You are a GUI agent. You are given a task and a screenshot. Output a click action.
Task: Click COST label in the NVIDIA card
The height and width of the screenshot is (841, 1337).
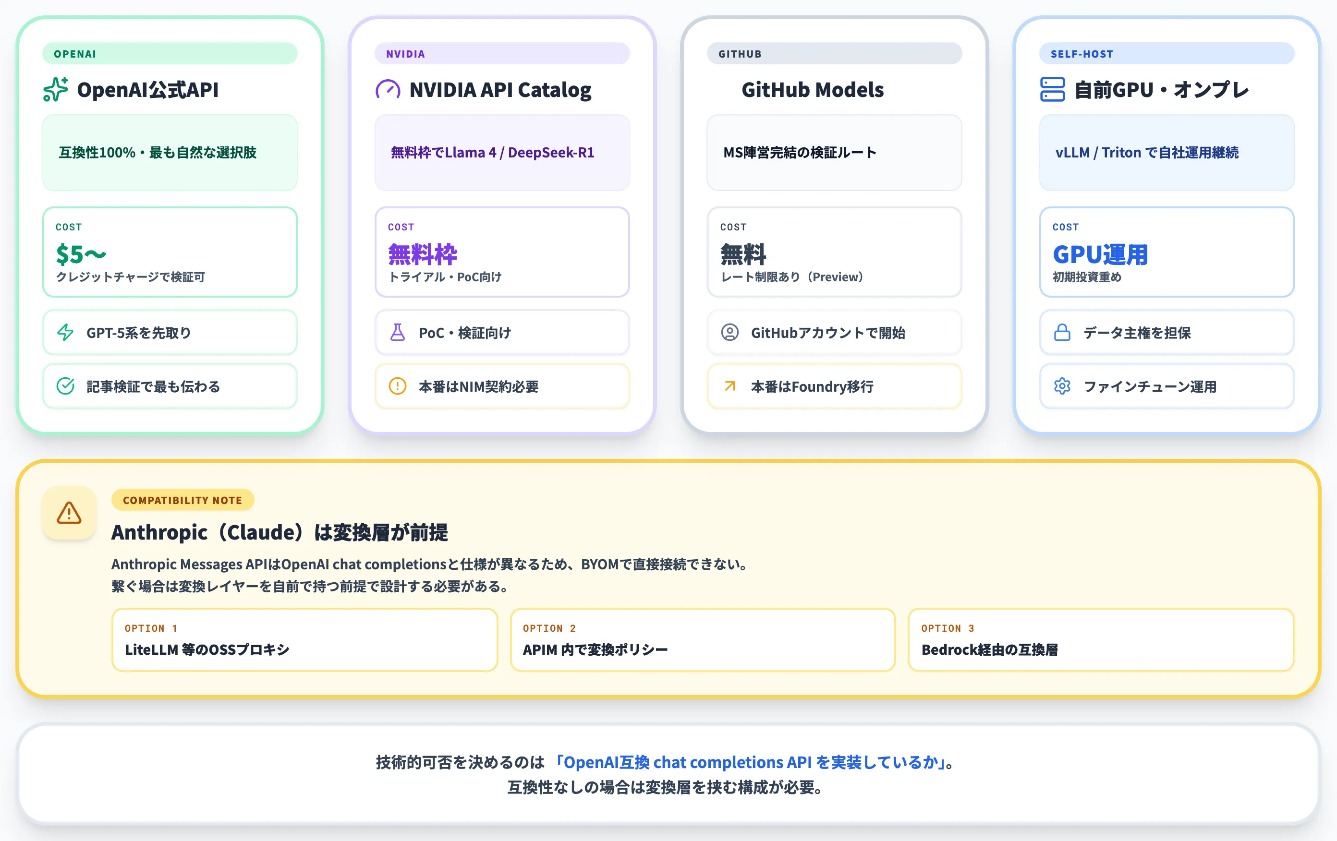pos(401,227)
